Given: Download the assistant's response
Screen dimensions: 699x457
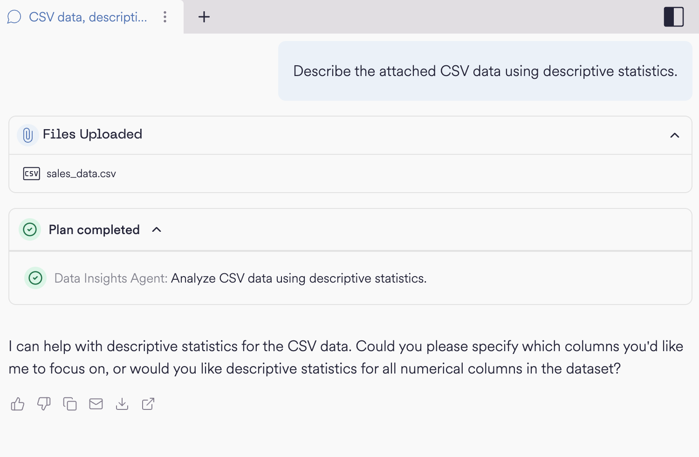Looking at the screenshot, I should tap(122, 404).
